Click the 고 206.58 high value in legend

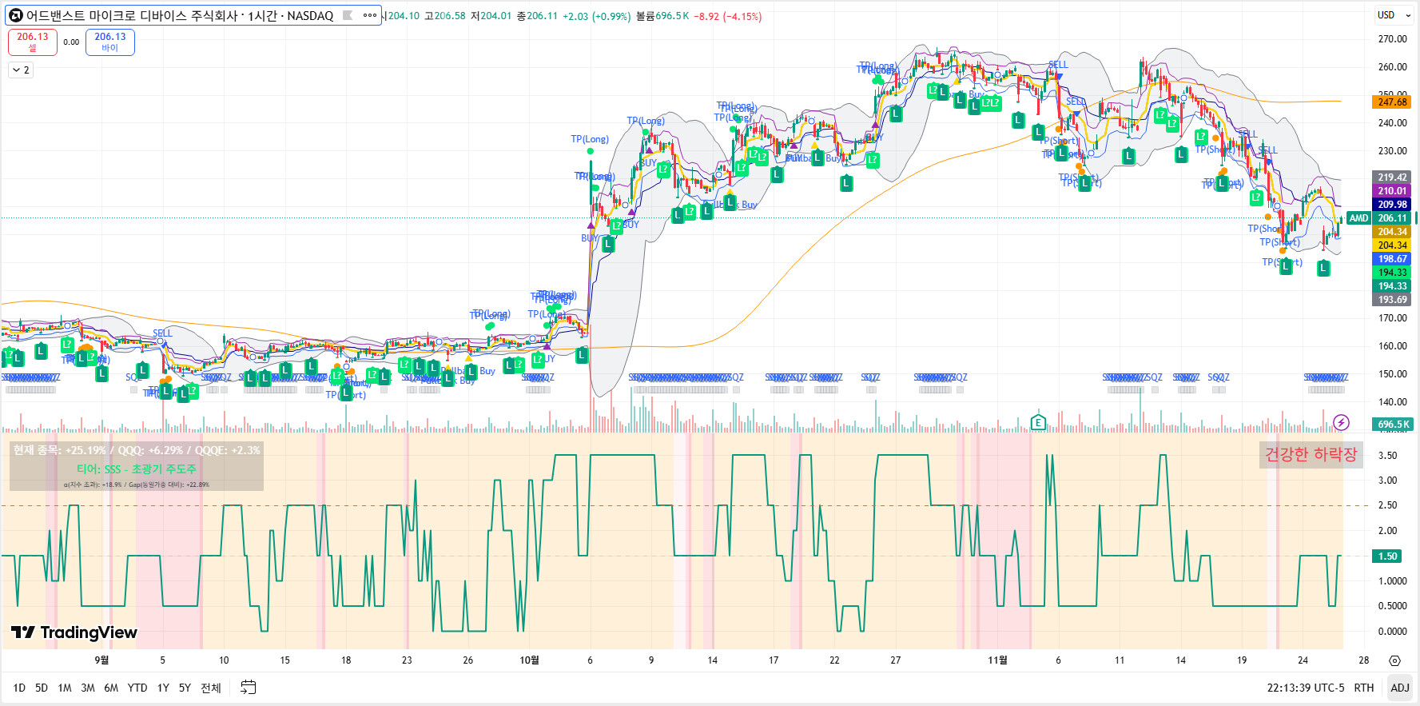pos(444,16)
